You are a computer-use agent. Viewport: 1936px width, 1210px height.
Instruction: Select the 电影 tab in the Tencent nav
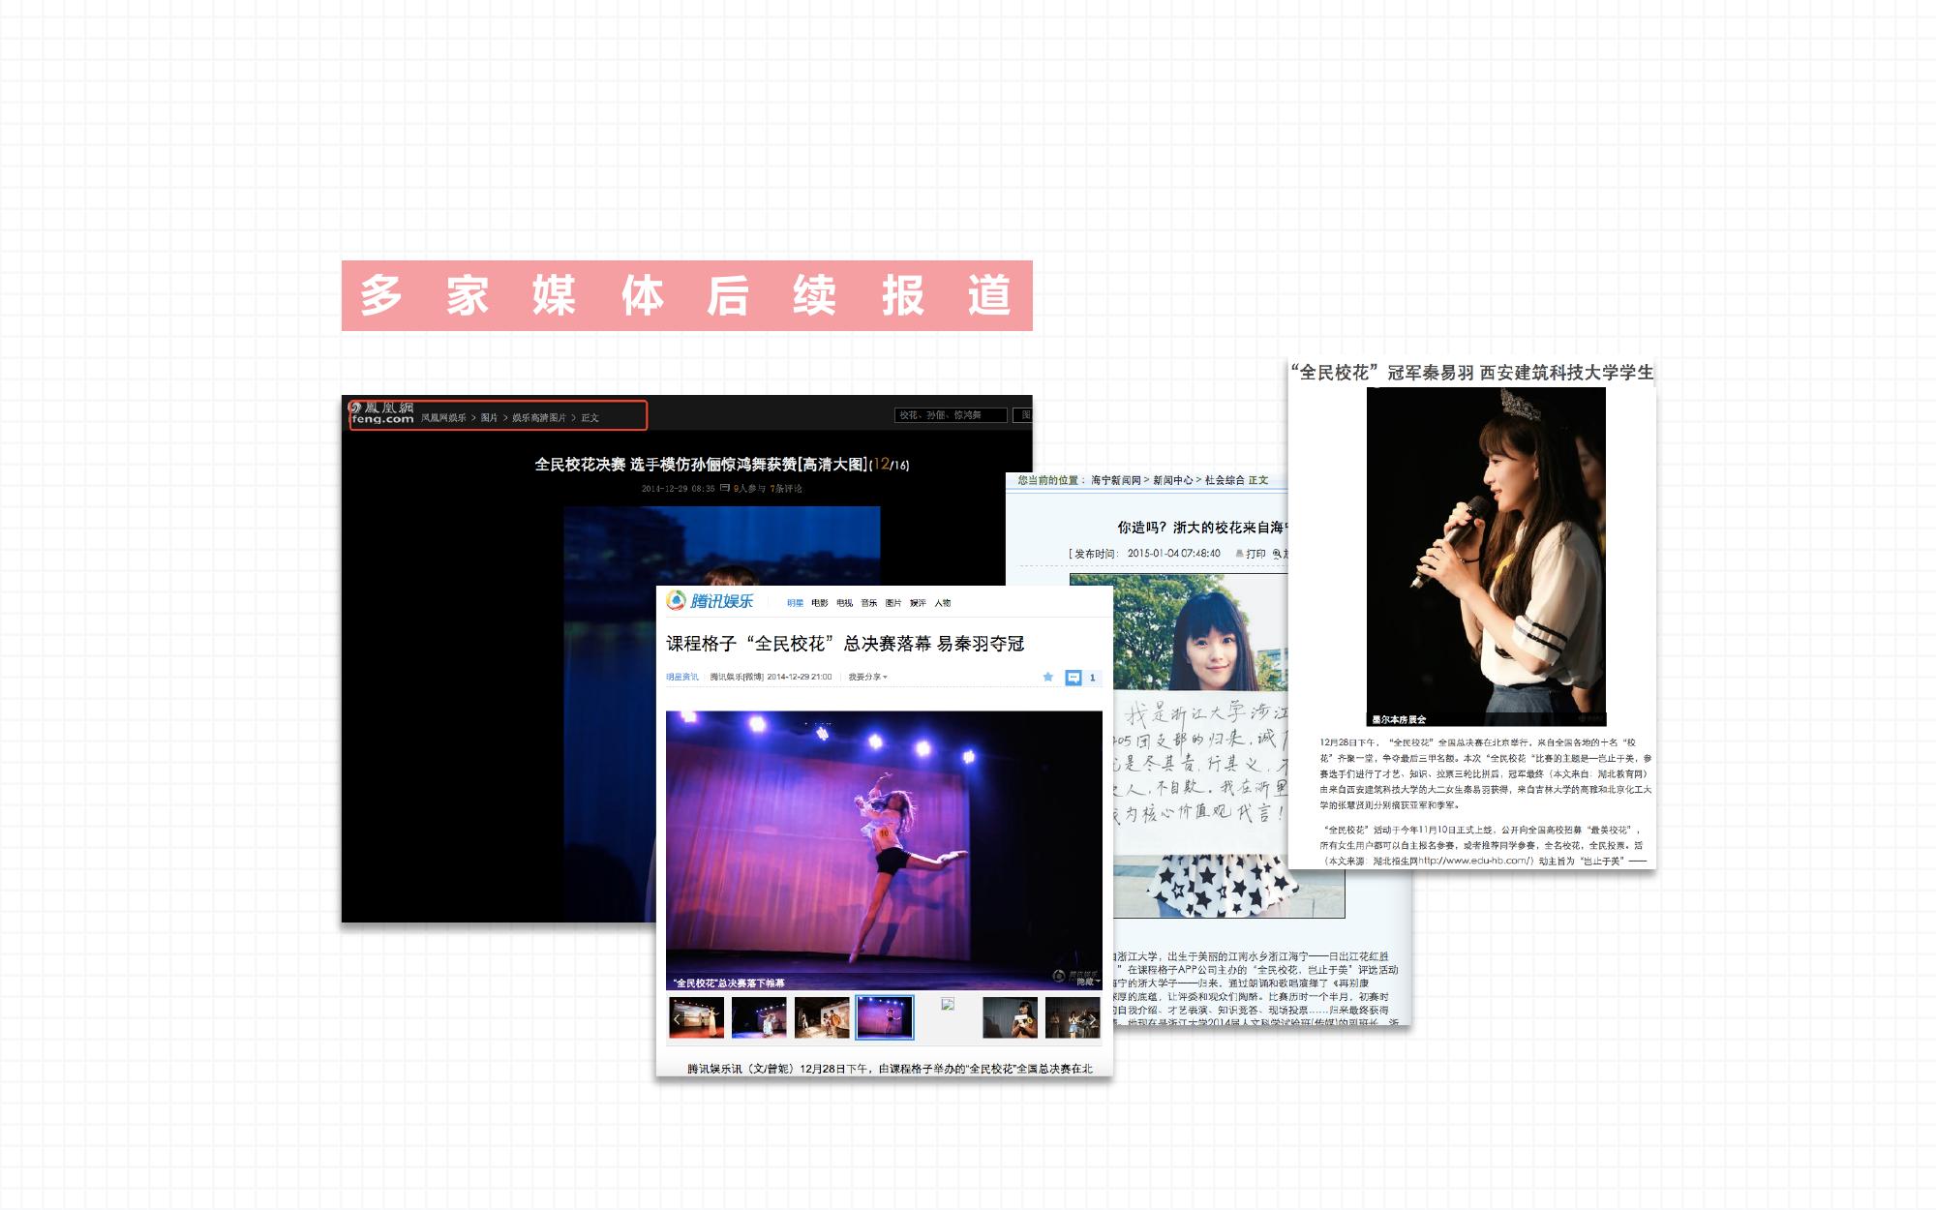[820, 603]
